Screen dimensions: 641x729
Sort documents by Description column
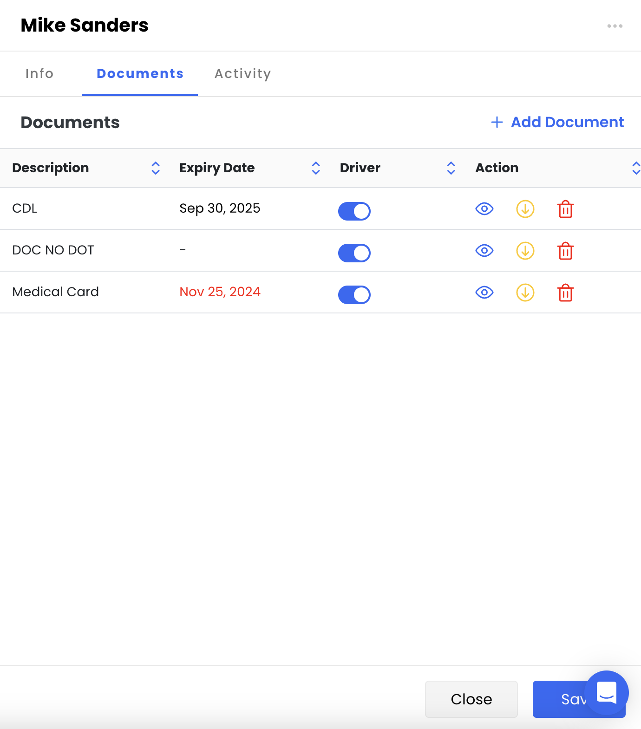(156, 168)
